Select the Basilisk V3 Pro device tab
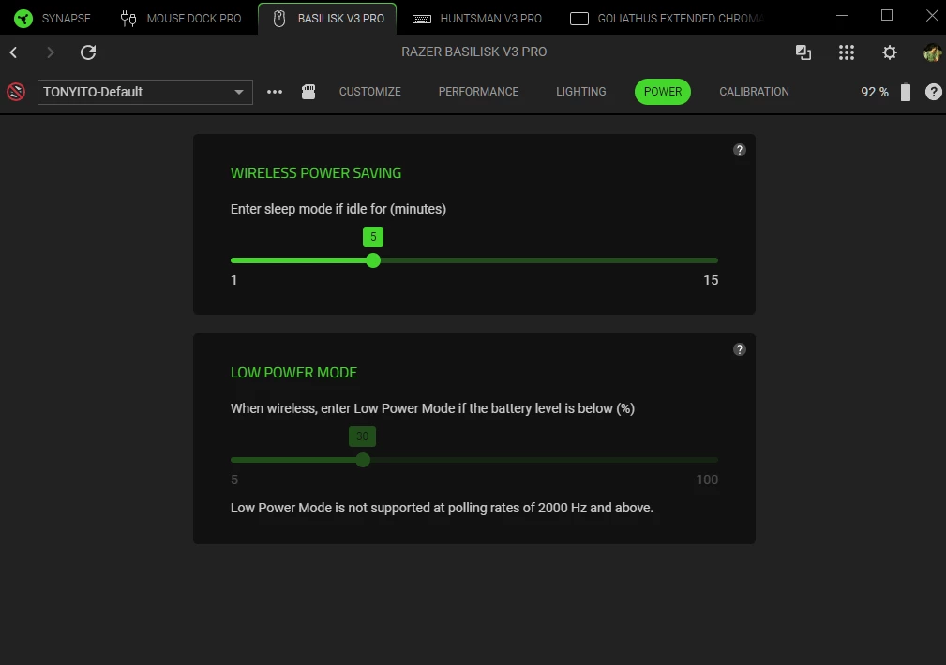The width and height of the screenshot is (946, 665). point(327,18)
